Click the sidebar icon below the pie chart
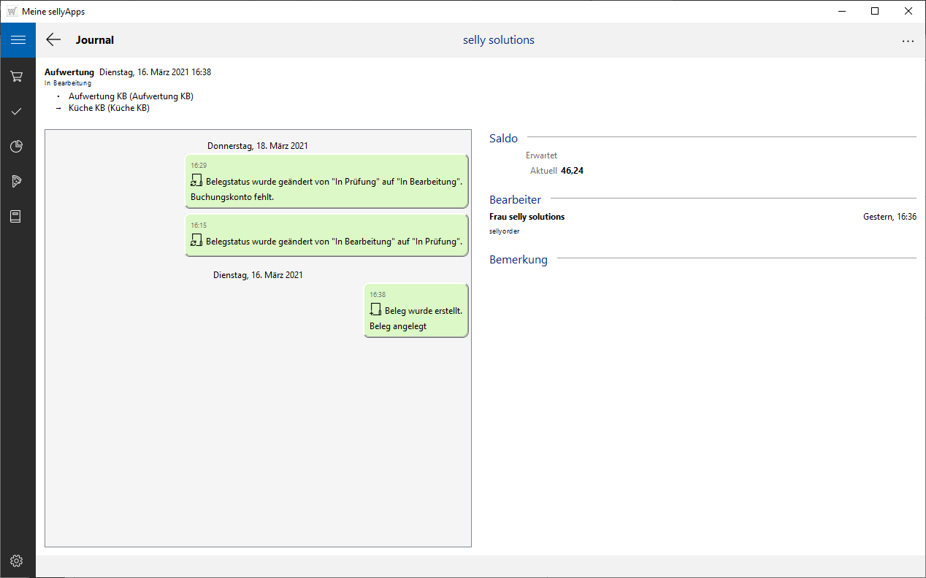The image size is (926, 578). pyautogui.click(x=18, y=182)
